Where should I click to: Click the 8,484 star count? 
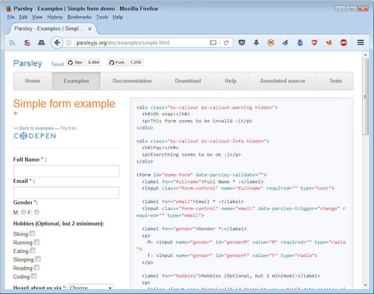[x=93, y=62]
